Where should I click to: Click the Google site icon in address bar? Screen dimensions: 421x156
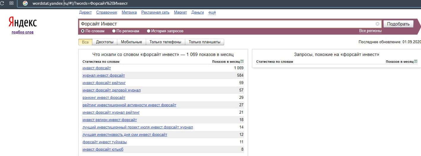tap(25, 3)
